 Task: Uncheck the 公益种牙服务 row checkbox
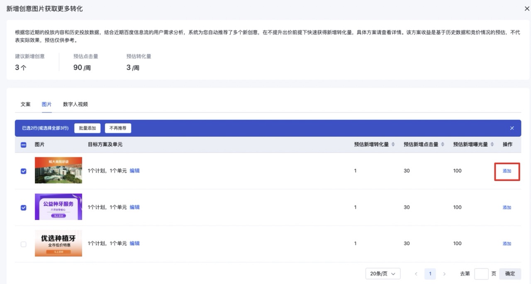click(x=24, y=207)
